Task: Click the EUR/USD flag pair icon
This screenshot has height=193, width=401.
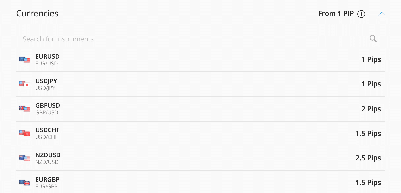Action: [24, 59]
